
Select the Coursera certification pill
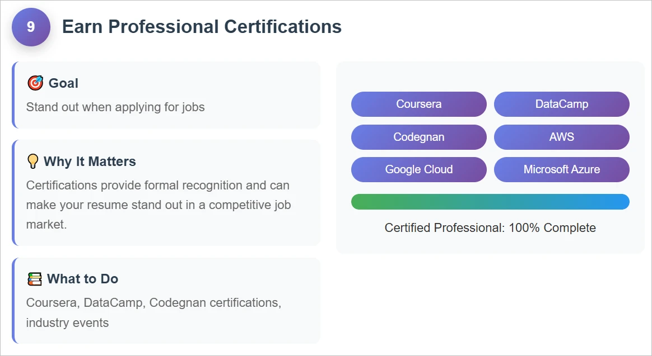pos(419,104)
